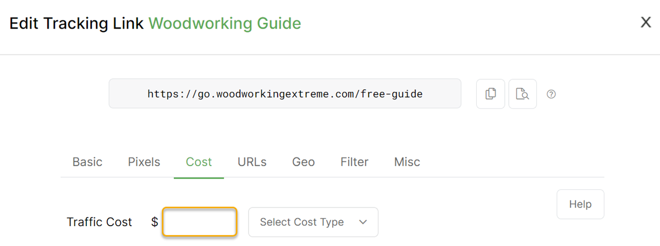
Task: Click the go.woodworkingextreme.com URL box
Action: click(285, 94)
